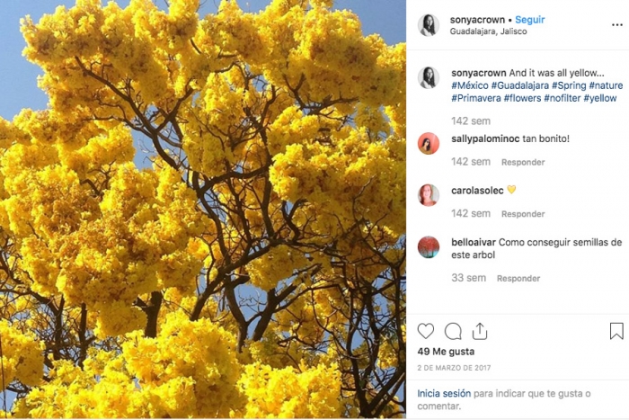Follow sonyacrown via the Seguir link

point(530,20)
